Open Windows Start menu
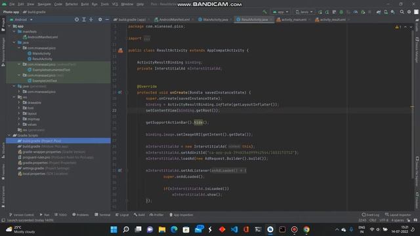 (x=114, y=229)
